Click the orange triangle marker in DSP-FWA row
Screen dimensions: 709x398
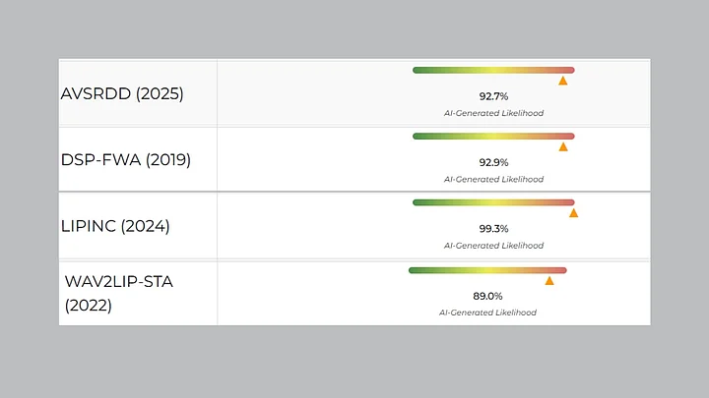[x=563, y=146]
